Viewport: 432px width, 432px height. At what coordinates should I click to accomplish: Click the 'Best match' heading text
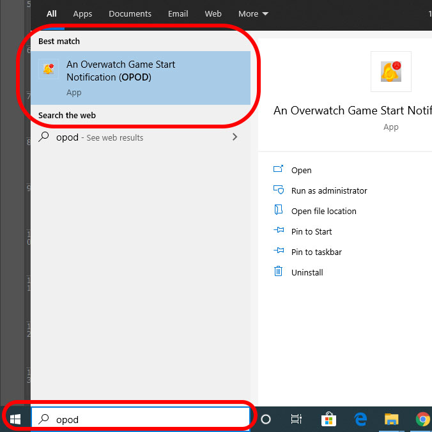pyautogui.click(x=59, y=42)
